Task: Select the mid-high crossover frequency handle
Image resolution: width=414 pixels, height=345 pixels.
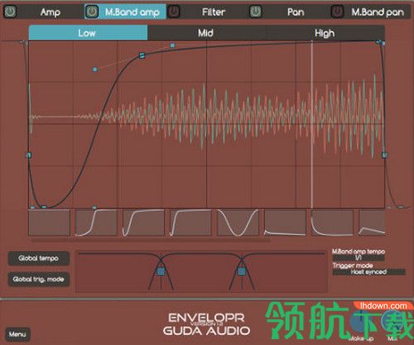Action: 242,271
